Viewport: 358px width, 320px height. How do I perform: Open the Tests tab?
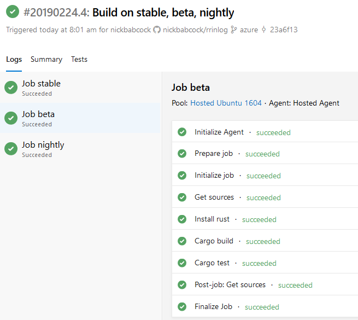[x=79, y=59]
